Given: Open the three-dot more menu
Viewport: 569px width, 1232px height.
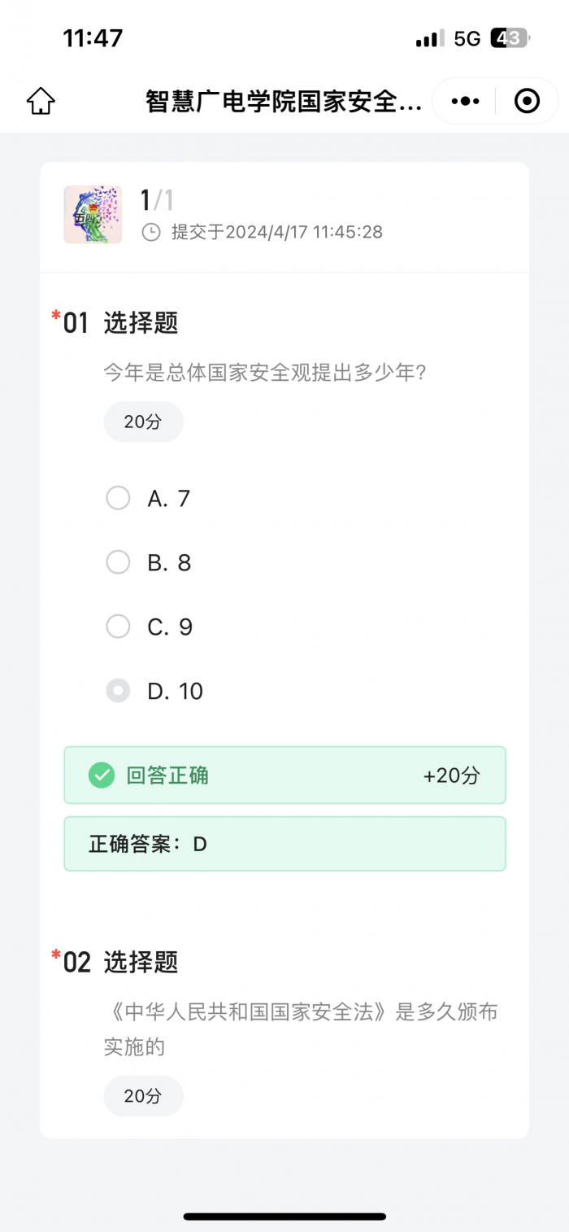Looking at the screenshot, I should tap(465, 102).
